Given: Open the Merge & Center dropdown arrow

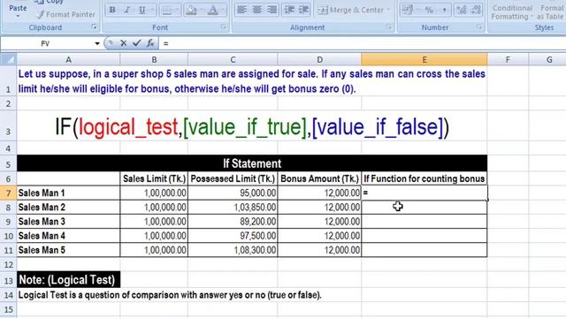Looking at the screenshot, I should point(388,10).
